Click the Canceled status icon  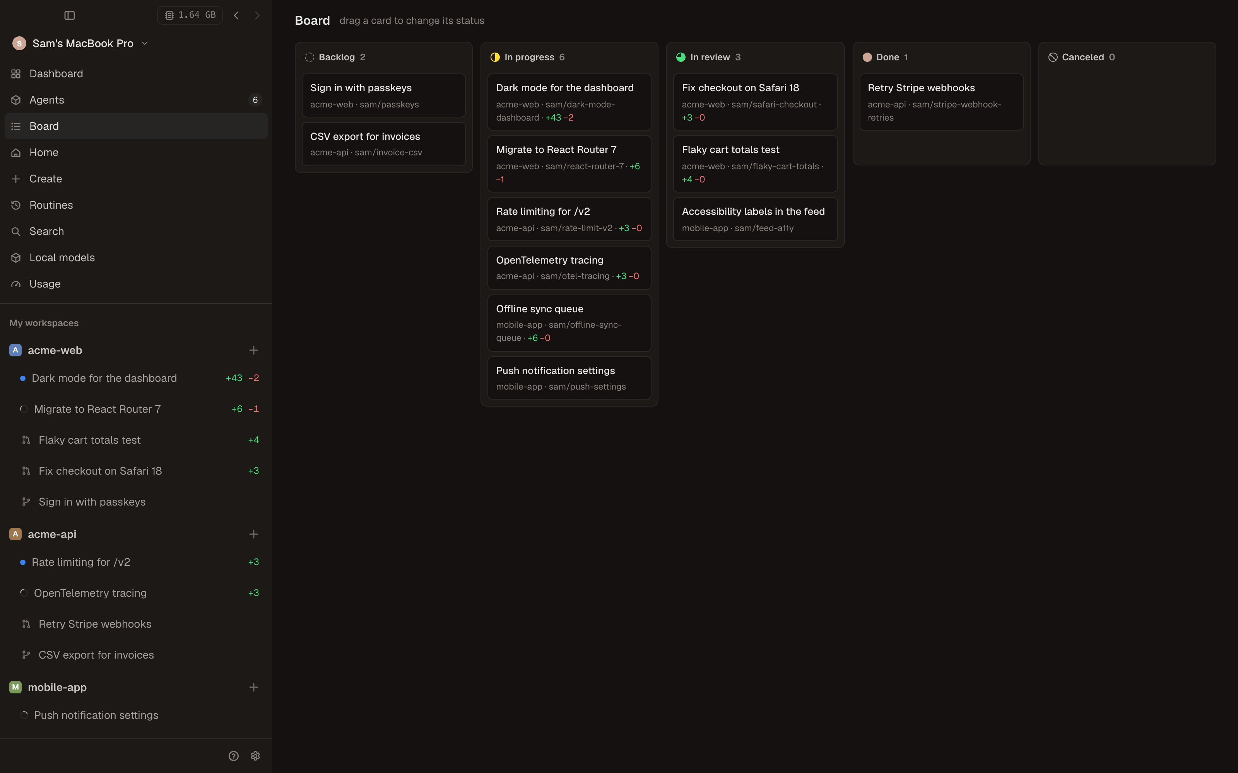1053,57
